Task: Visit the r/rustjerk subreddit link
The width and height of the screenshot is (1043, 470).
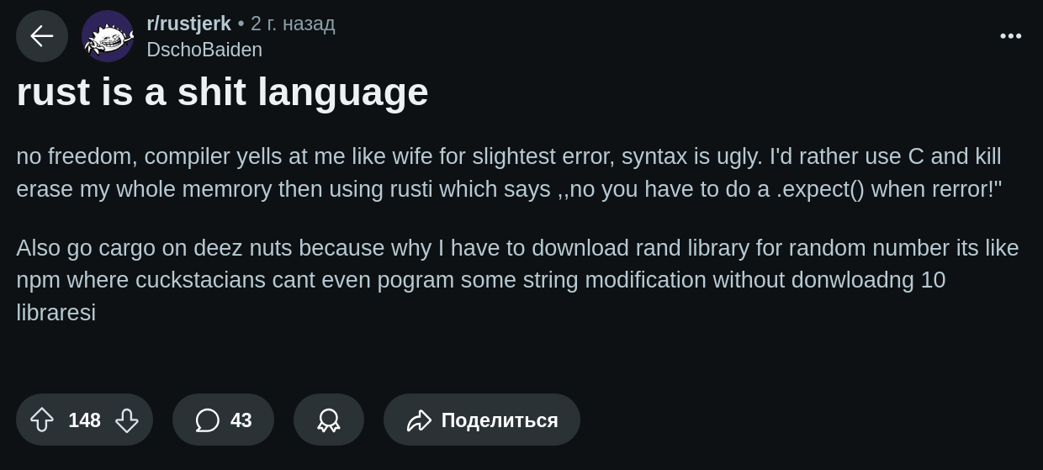Action: click(188, 24)
